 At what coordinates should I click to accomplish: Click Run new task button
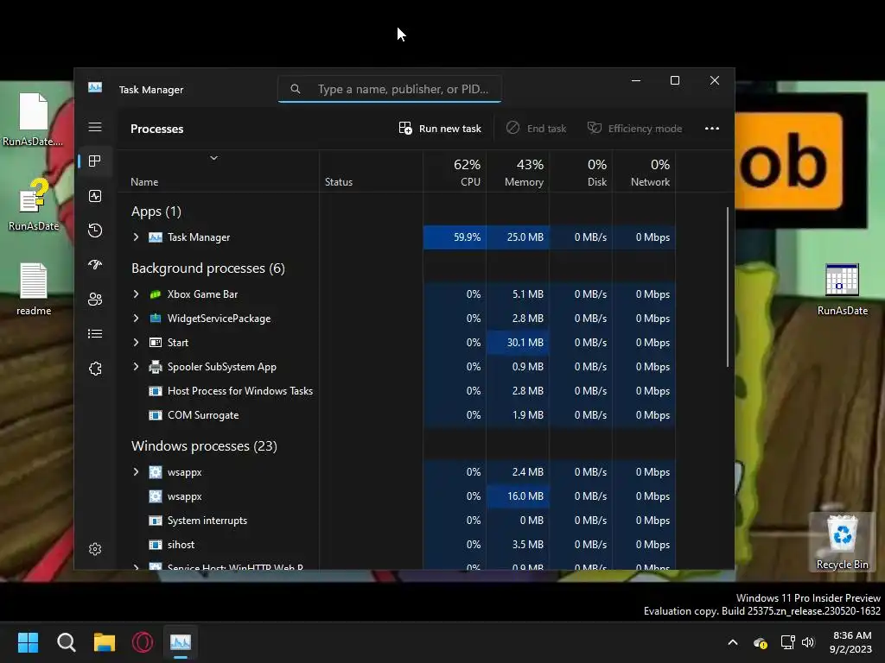click(x=440, y=129)
